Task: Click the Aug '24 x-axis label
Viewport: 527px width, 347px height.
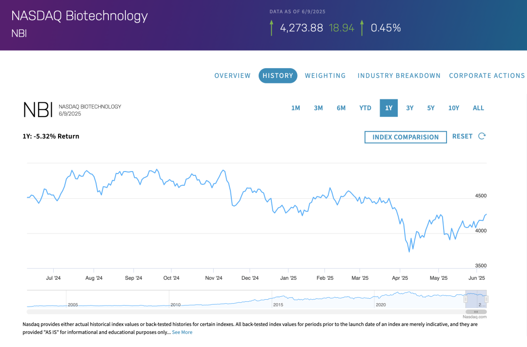Action: tap(94, 278)
